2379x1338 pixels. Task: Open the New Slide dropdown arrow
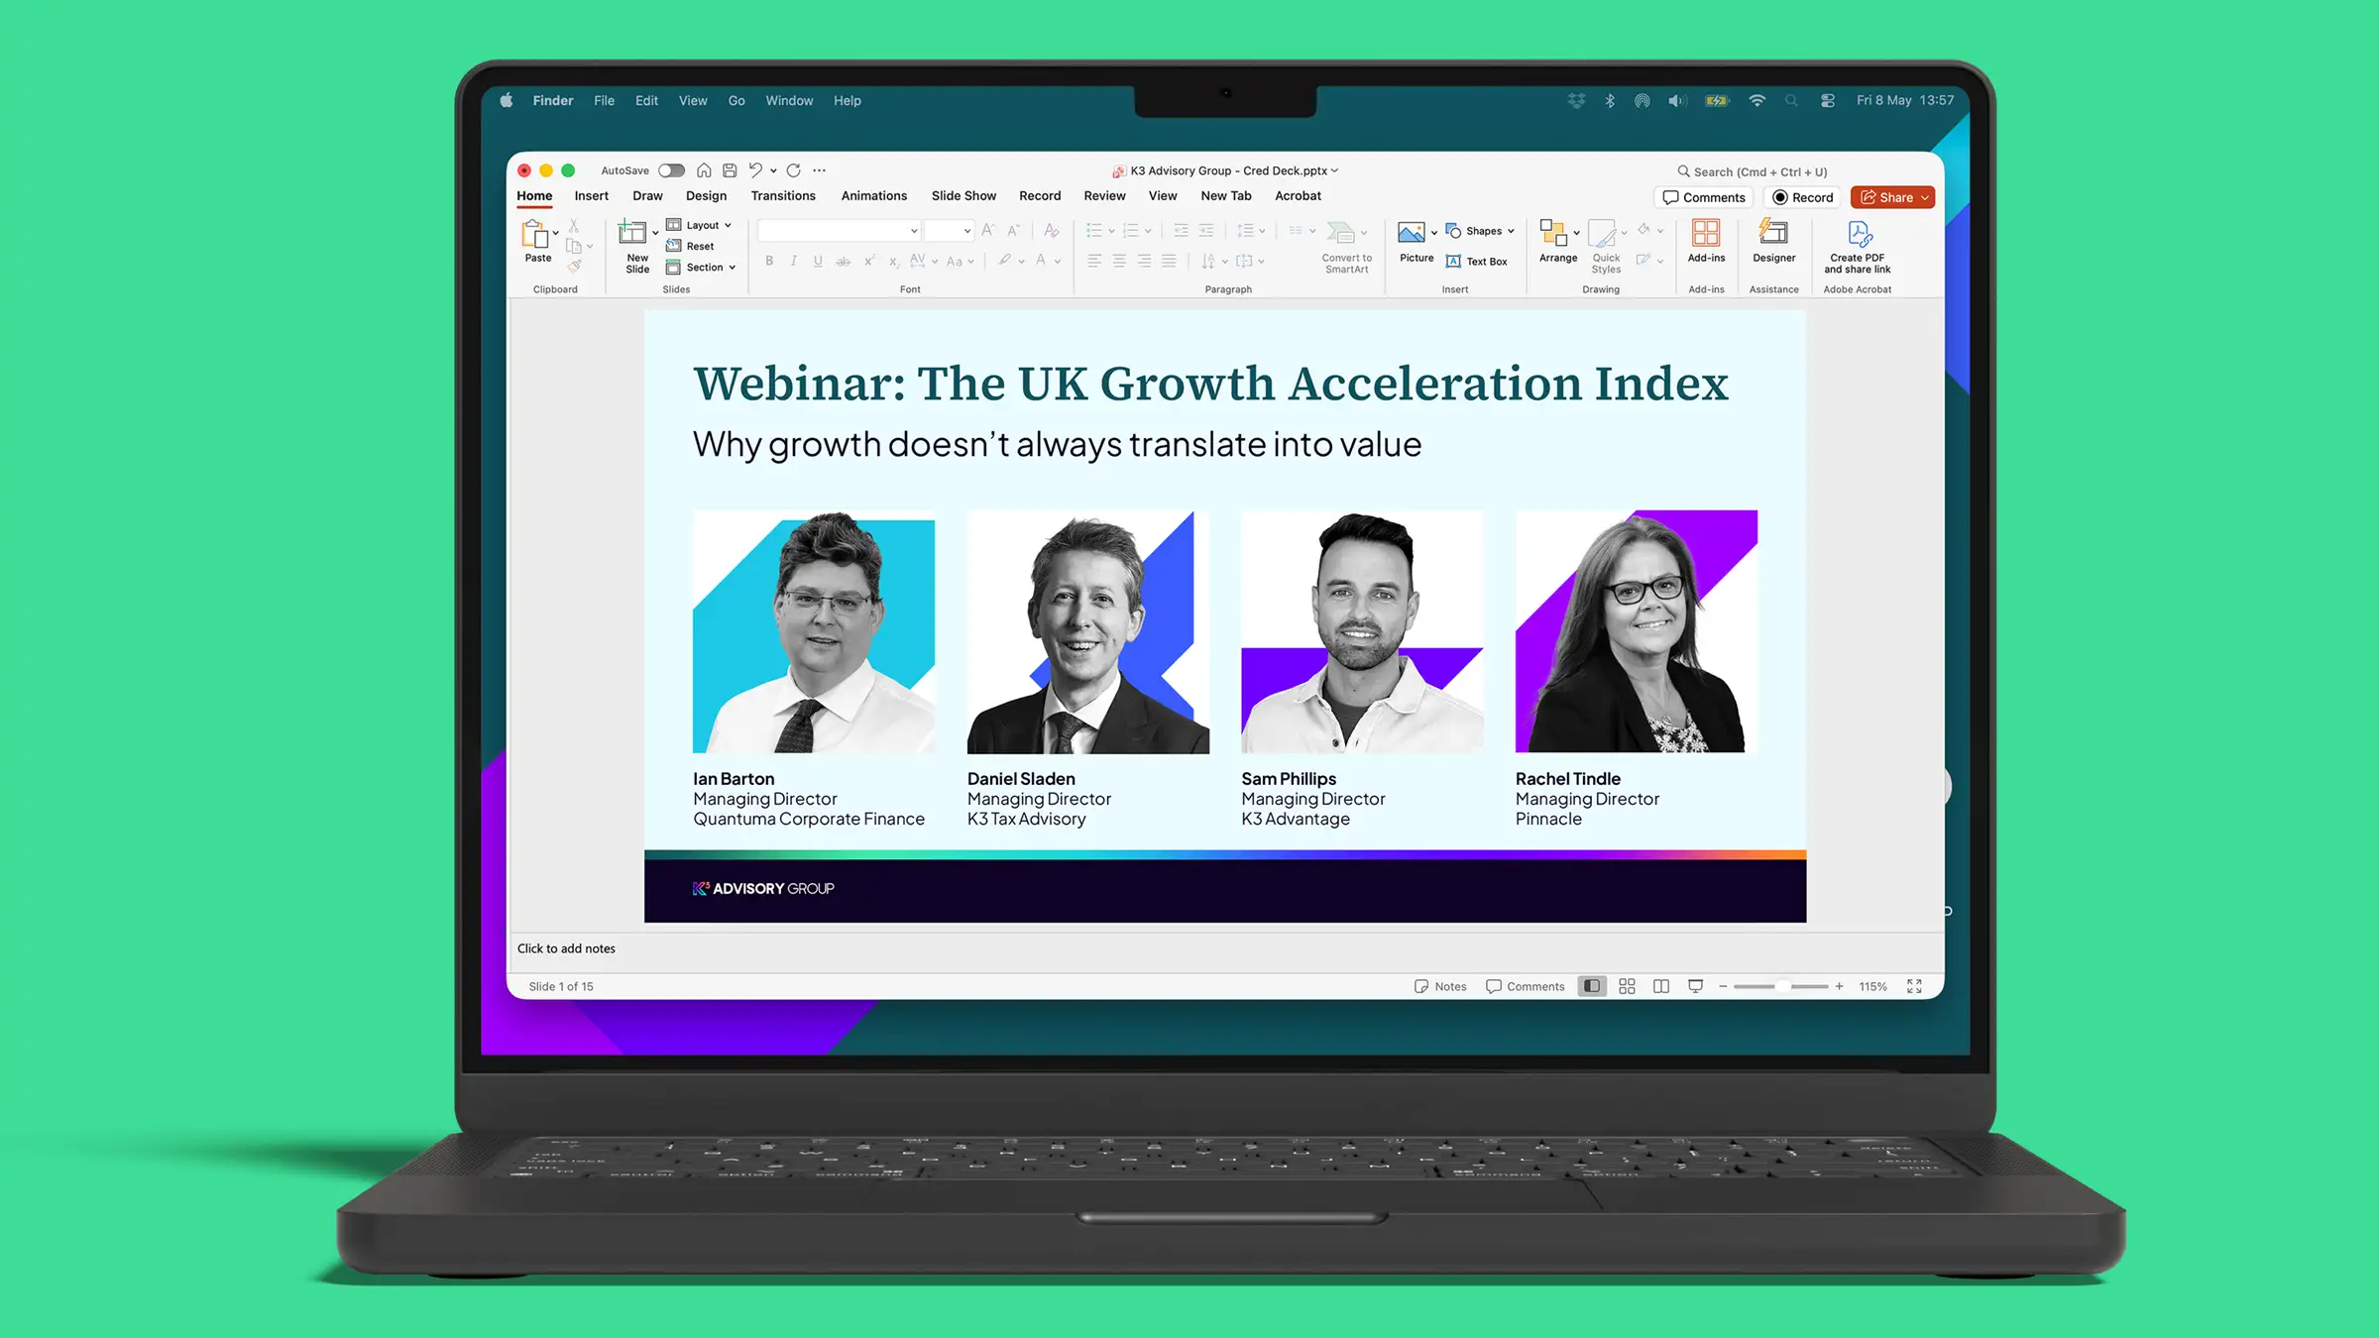[x=655, y=233]
